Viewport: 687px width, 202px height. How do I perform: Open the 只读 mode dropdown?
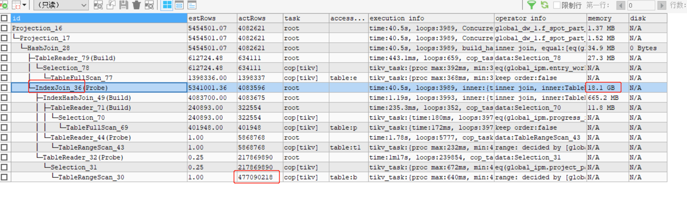click(61, 5)
